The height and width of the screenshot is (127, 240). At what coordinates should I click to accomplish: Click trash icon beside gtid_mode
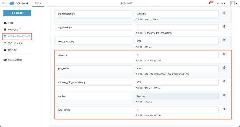224,68
